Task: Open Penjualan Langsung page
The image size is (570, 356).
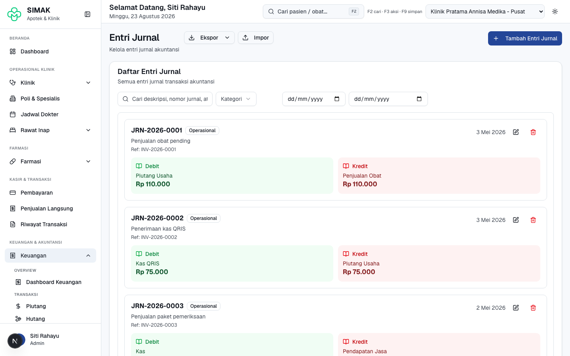Action: 50,208
